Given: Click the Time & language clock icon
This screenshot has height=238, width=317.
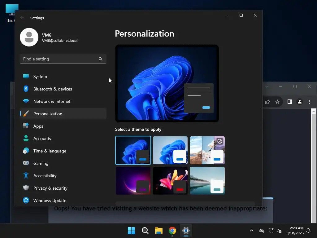Looking at the screenshot, I should click(26, 151).
